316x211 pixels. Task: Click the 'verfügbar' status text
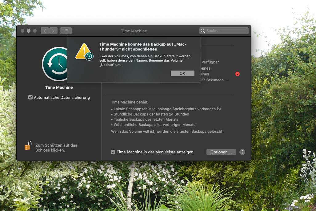pos(210,62)
